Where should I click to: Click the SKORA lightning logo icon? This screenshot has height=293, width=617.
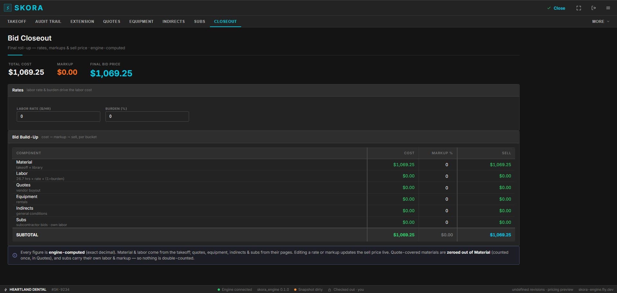click(7, 8)
